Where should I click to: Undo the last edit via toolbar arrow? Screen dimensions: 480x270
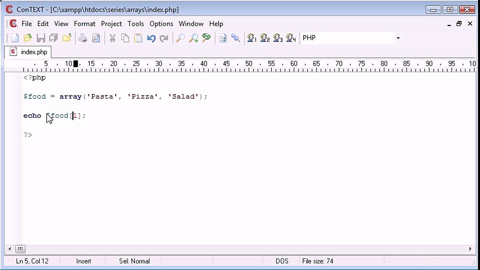[x=151, y=38]
